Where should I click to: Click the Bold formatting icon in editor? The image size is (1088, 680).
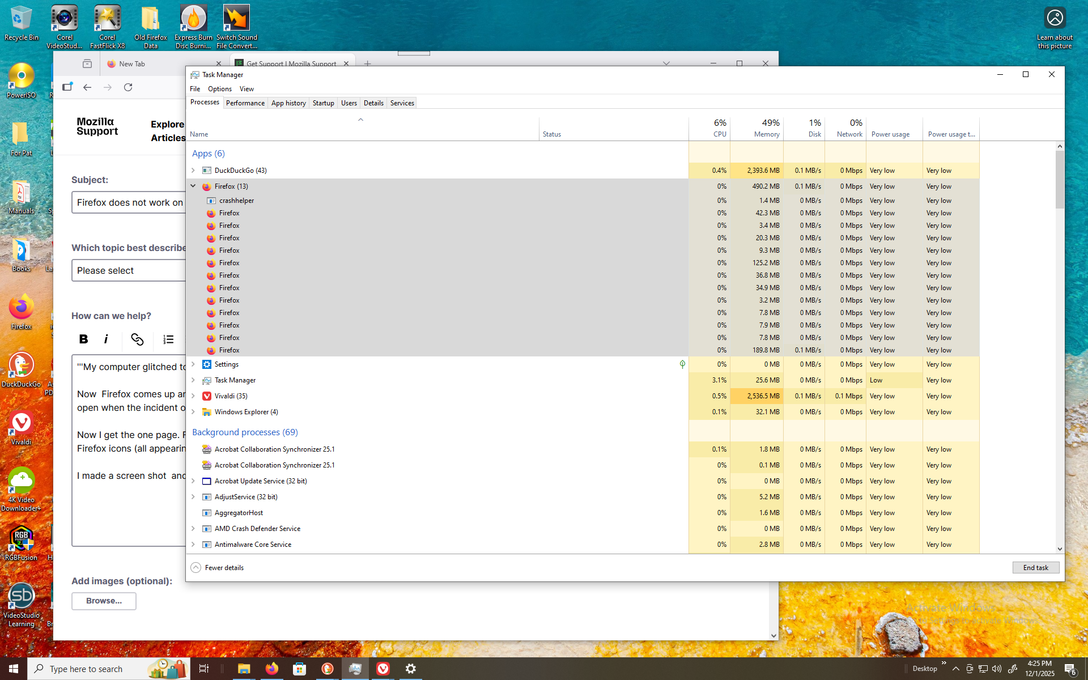[83, 339]
